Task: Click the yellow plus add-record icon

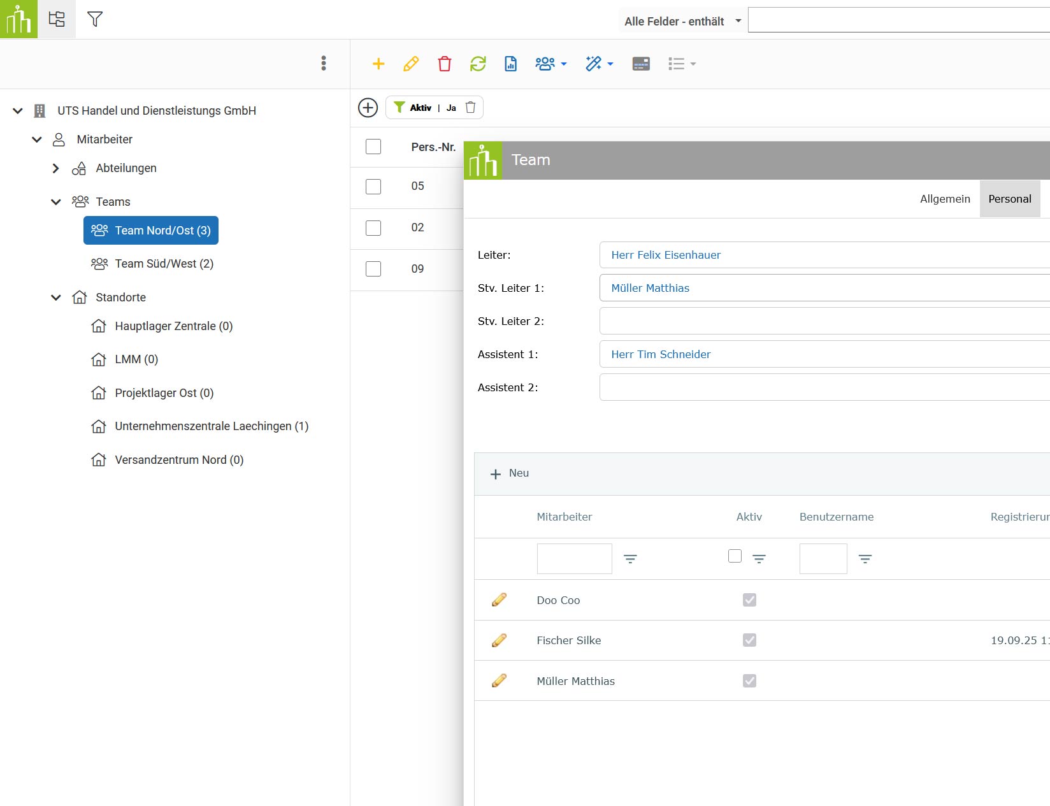Action: click(378, 64)
